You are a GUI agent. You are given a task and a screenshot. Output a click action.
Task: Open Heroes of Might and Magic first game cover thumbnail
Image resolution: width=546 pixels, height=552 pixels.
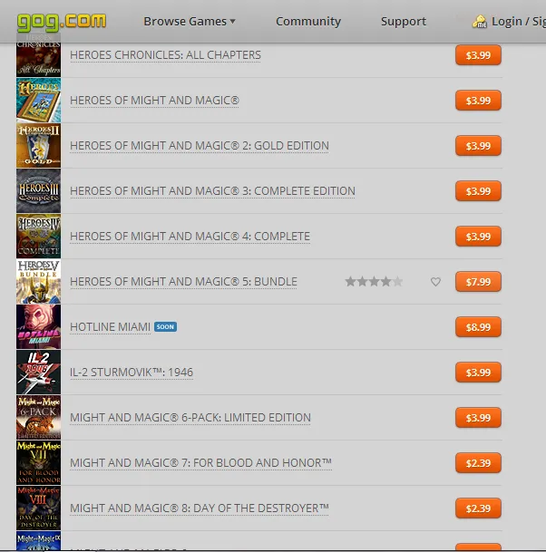coord(38,101)
